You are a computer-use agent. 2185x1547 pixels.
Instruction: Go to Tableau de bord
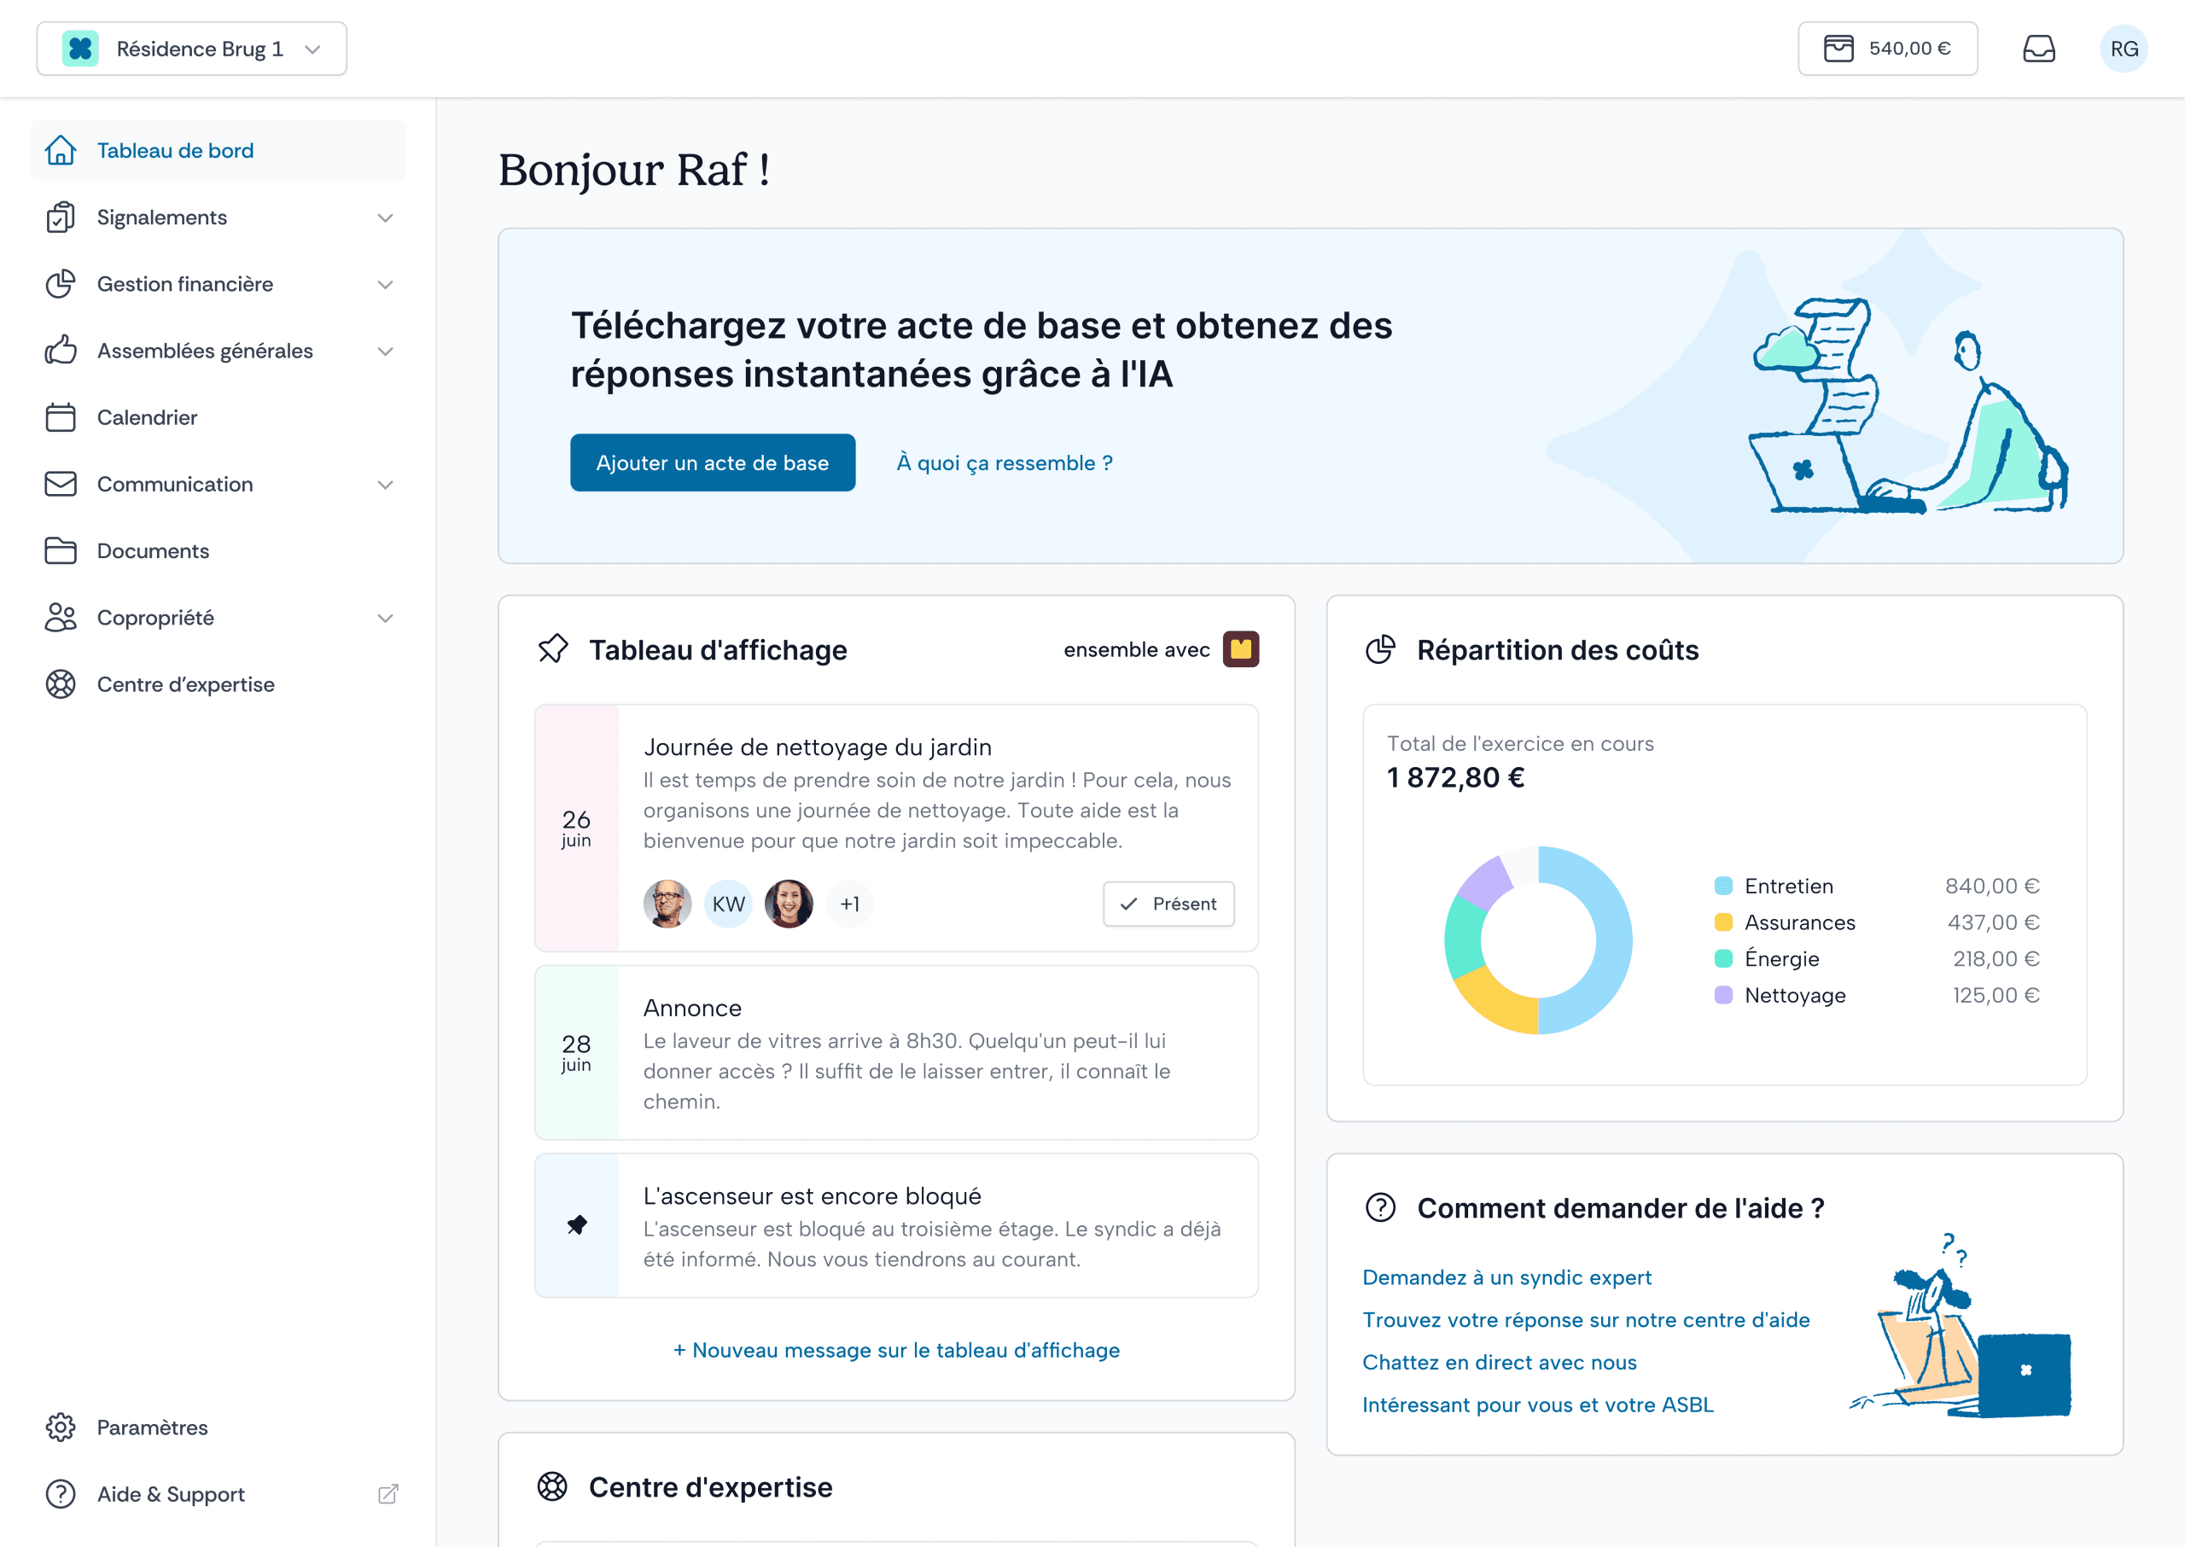pos(175,150)
